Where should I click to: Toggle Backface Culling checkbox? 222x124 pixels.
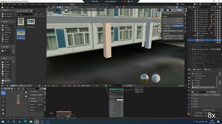pyautogui.click(x=204, y=110)
